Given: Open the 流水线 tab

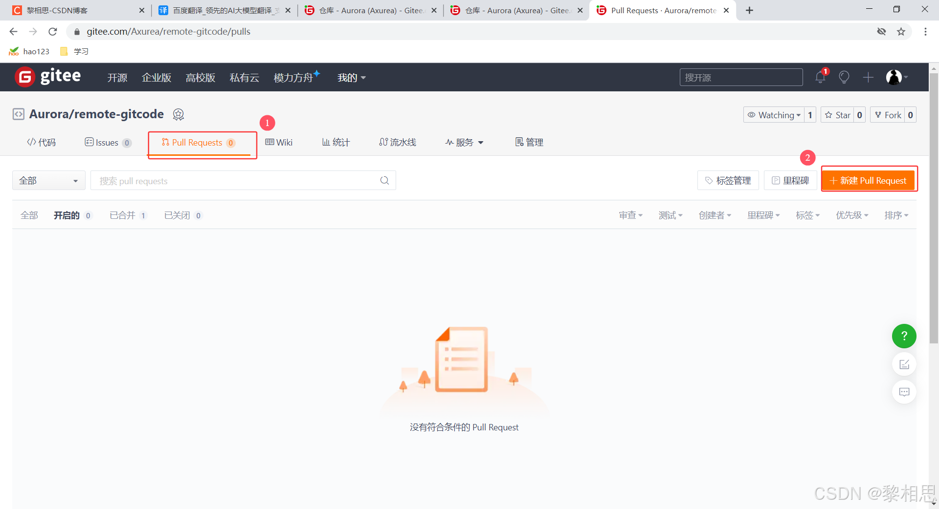Looking at the screenshot, I should point(398,143).
